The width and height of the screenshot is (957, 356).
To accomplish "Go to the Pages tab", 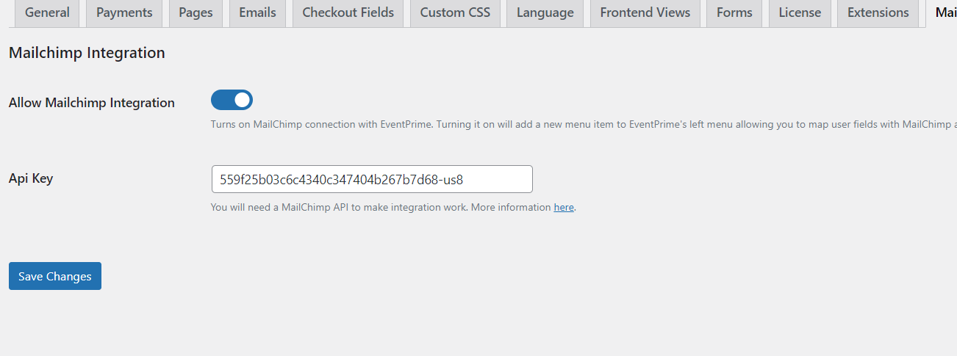I will pos(196,13).
